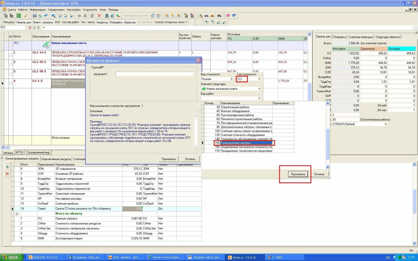This screenshot has height=261, width=418.
Task: Expand the Вид стоимости dropdown showing Полная
Action: 231,79
